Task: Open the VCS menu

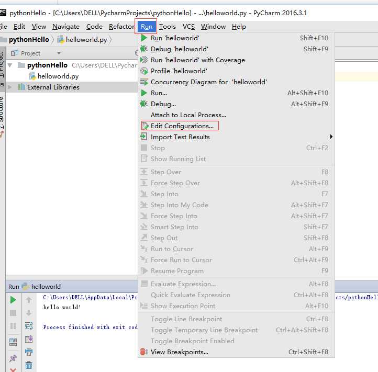Action: coord(188,27)
